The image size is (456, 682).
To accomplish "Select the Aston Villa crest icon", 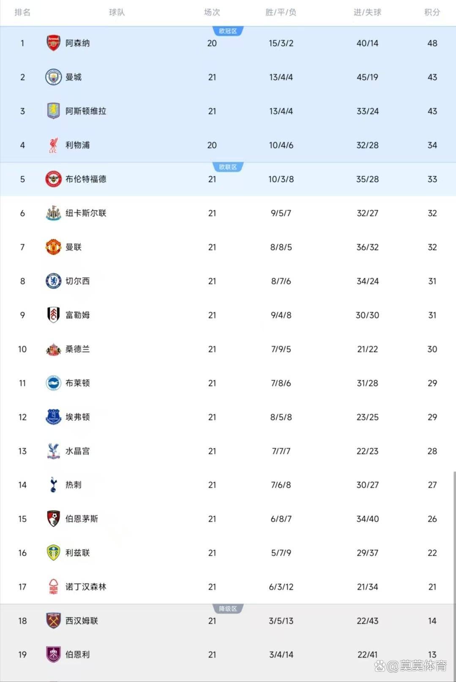I will (53, 111).
